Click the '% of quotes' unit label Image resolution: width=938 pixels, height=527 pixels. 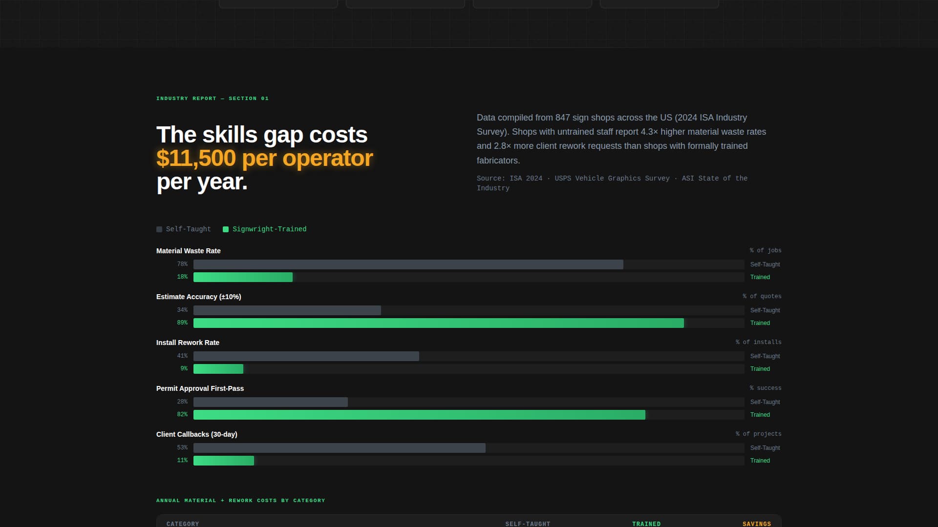click(762, 296)
